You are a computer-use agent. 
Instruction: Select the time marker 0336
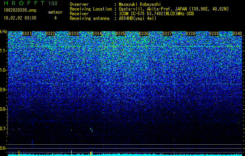tap(144, 34)
